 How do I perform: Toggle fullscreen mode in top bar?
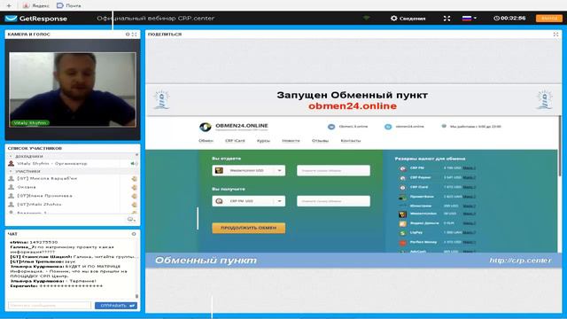(447, 18)
